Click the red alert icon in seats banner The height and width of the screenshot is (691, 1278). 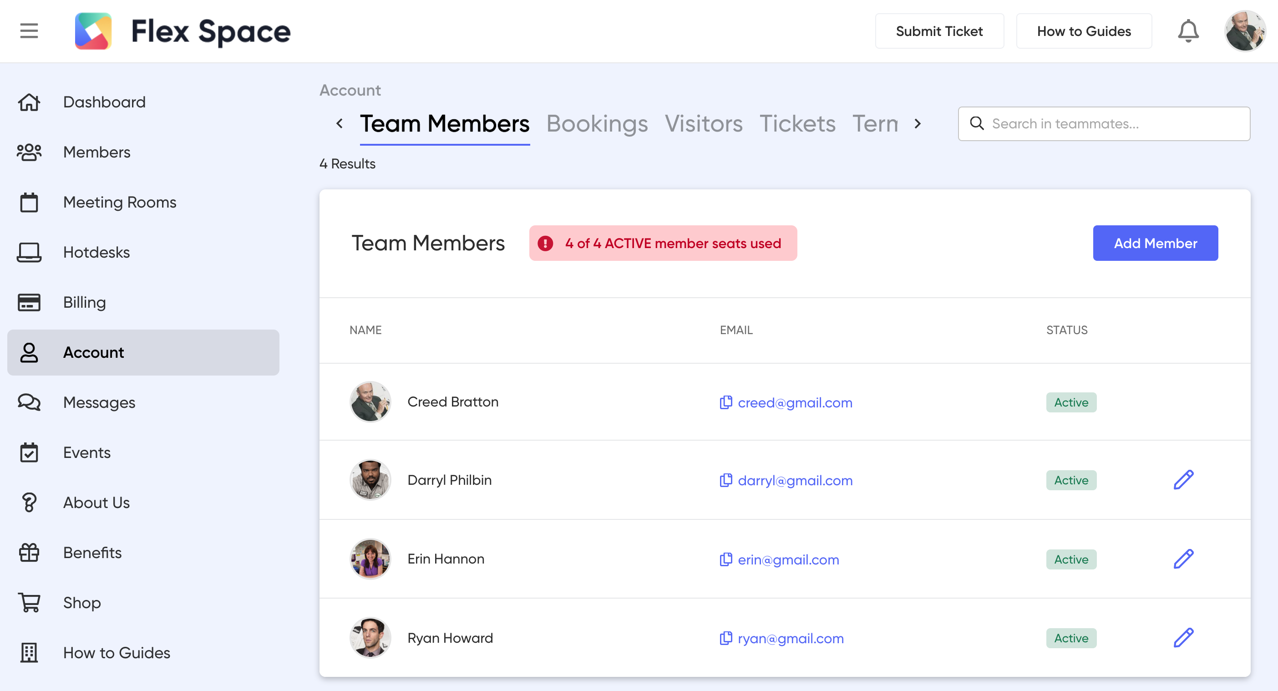[x=545, y=243]
